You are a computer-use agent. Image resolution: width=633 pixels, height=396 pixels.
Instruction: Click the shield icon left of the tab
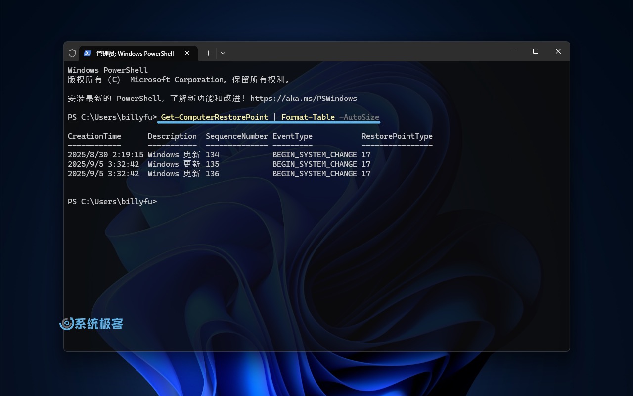72,53
